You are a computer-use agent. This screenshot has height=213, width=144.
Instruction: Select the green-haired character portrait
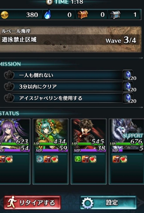coord(50,135)
